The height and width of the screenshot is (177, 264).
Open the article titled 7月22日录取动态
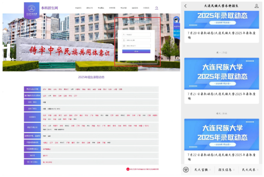[222, 157]
